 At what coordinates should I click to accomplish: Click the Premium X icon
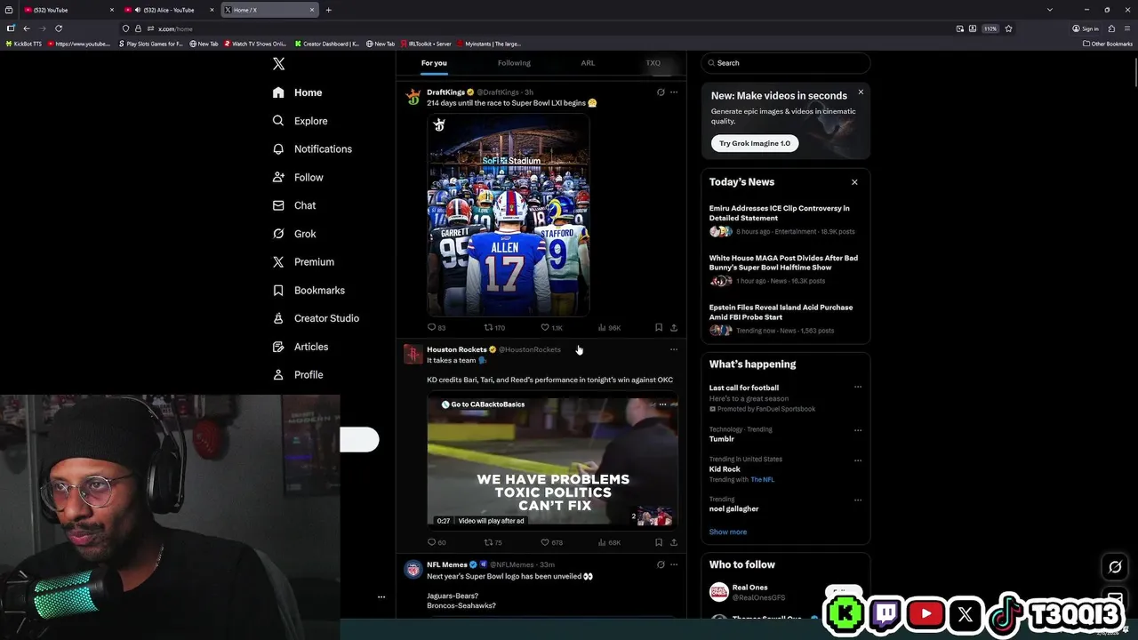278,262
